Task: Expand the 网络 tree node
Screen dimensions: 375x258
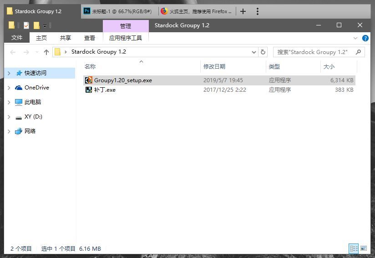Action: coord(9,132)
